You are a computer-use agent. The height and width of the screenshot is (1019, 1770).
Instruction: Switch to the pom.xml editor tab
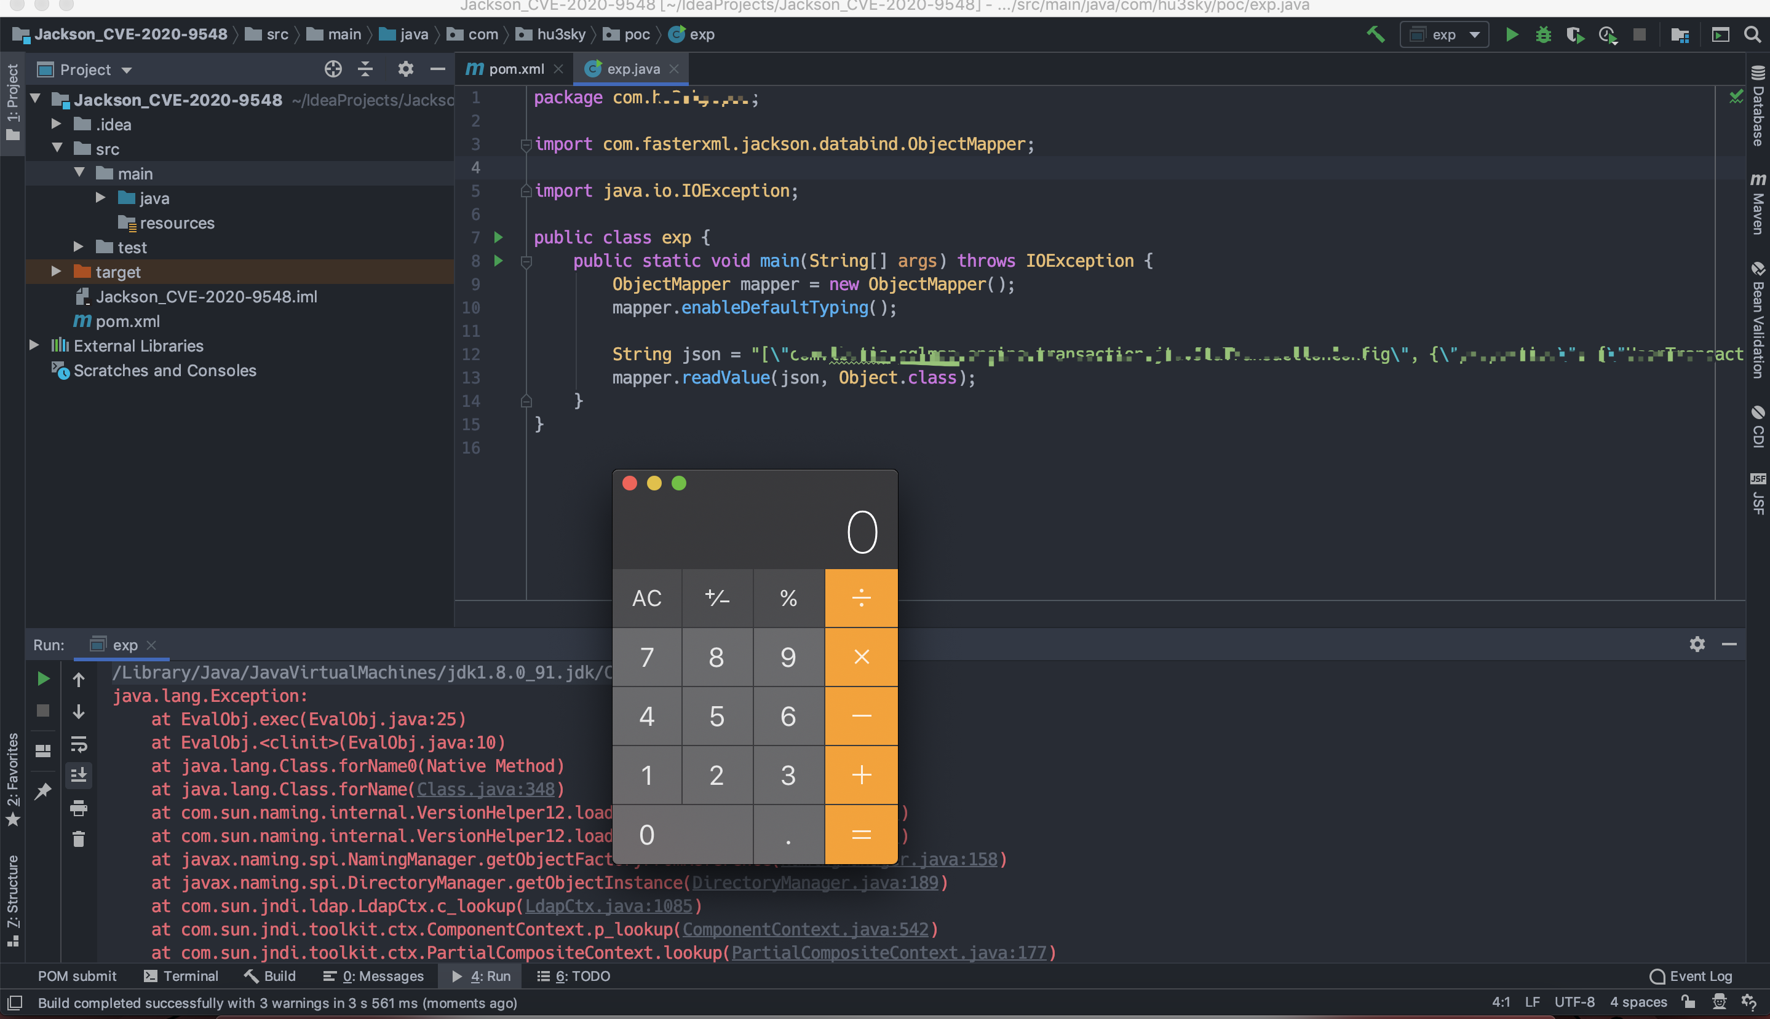click(x=515, y=69)
